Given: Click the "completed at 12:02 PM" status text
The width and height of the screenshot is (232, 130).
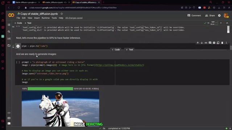Looking at the screenshot, I should (x=119, y=129).
